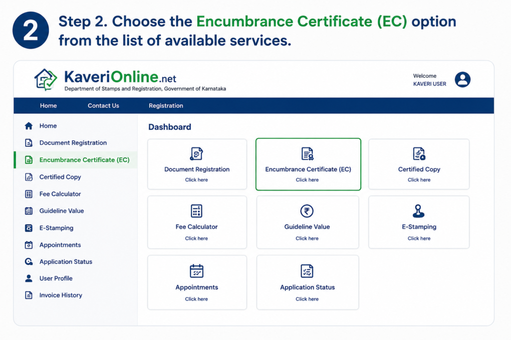The height and width of the screenshot is (340, 511).
Task: Open the user avatar profile icon
Action: (463, 80)
